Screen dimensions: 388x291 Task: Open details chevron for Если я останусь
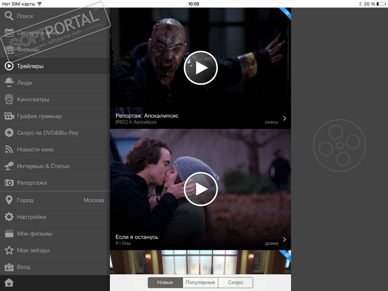(x=284, y=239)
